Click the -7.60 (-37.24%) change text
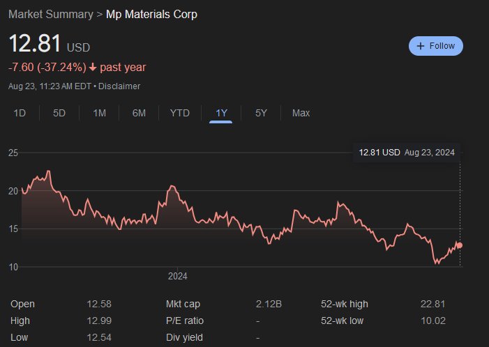Screen dimensions: 489x347 [47, 68]
